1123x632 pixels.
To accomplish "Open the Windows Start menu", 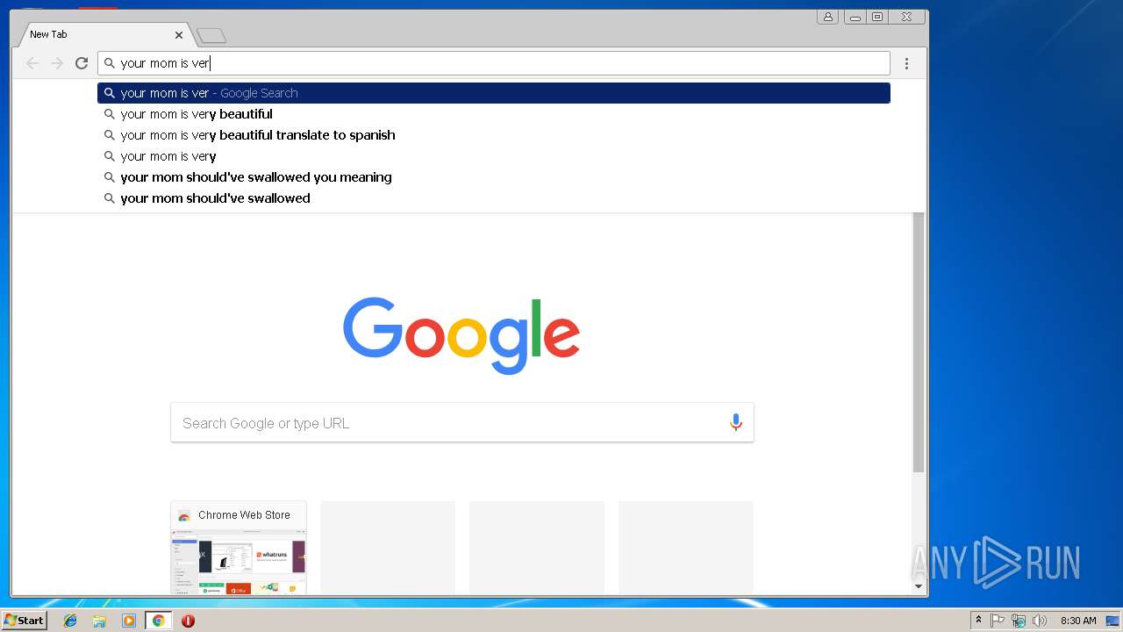I will [24, 621].
